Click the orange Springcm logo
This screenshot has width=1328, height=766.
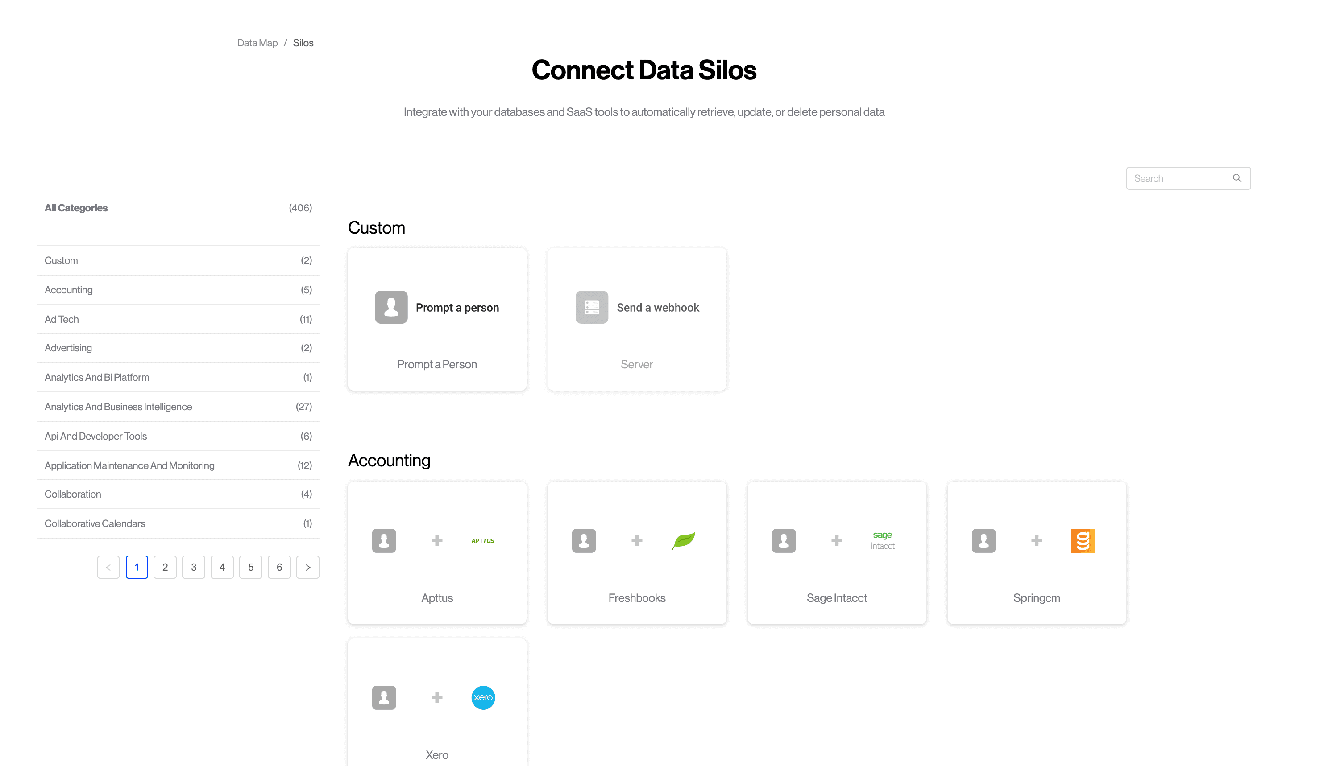(1083, 541)
